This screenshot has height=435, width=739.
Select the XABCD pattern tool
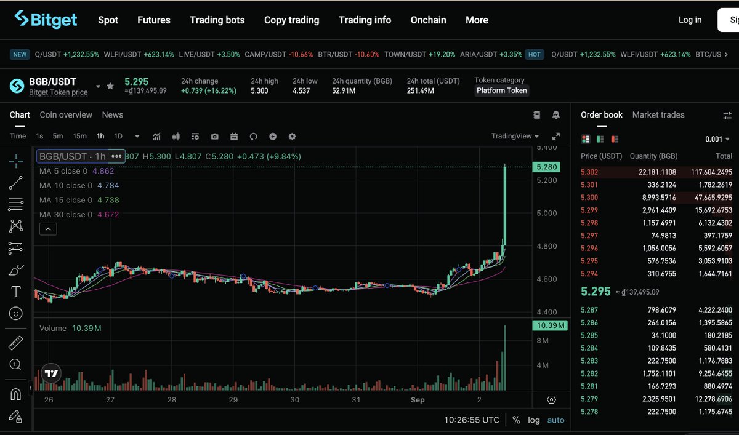[16, 226]
